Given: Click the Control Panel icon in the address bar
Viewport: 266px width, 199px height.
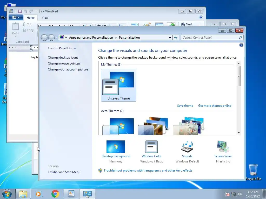Looking at the screenshot, I should pos(62,37).
